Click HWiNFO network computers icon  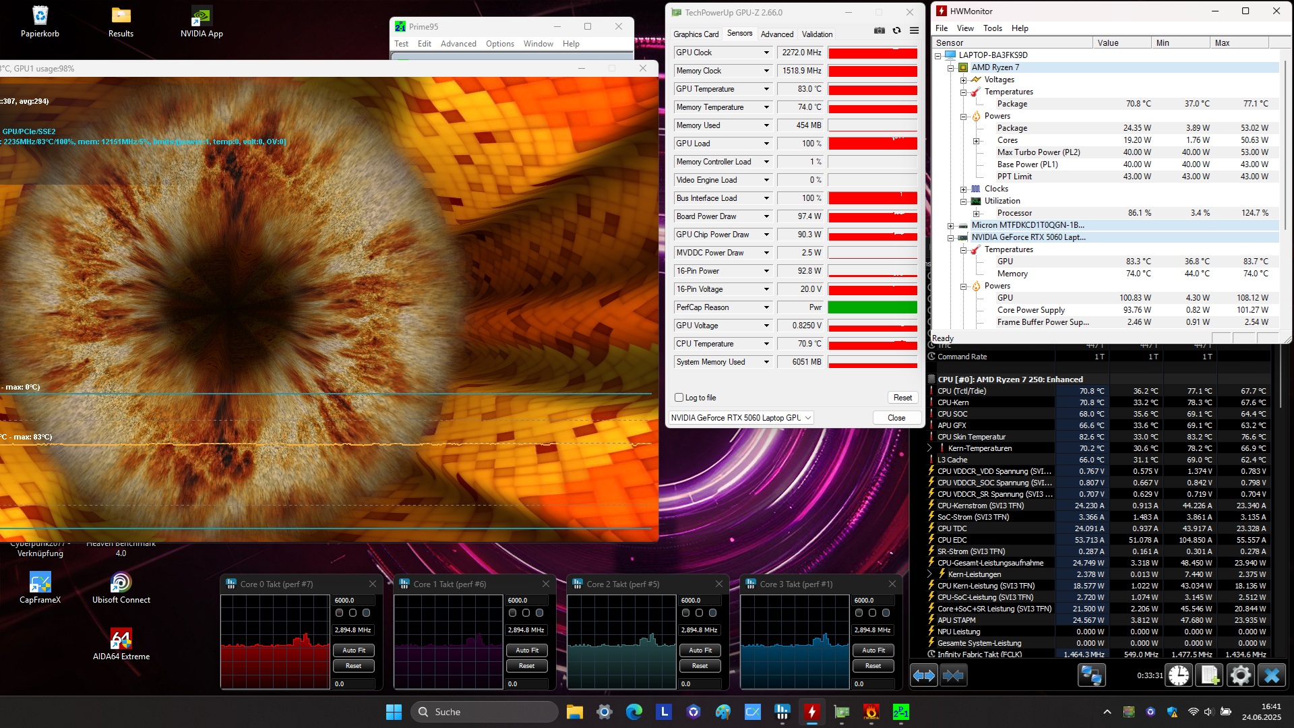tap(1091, 675)
